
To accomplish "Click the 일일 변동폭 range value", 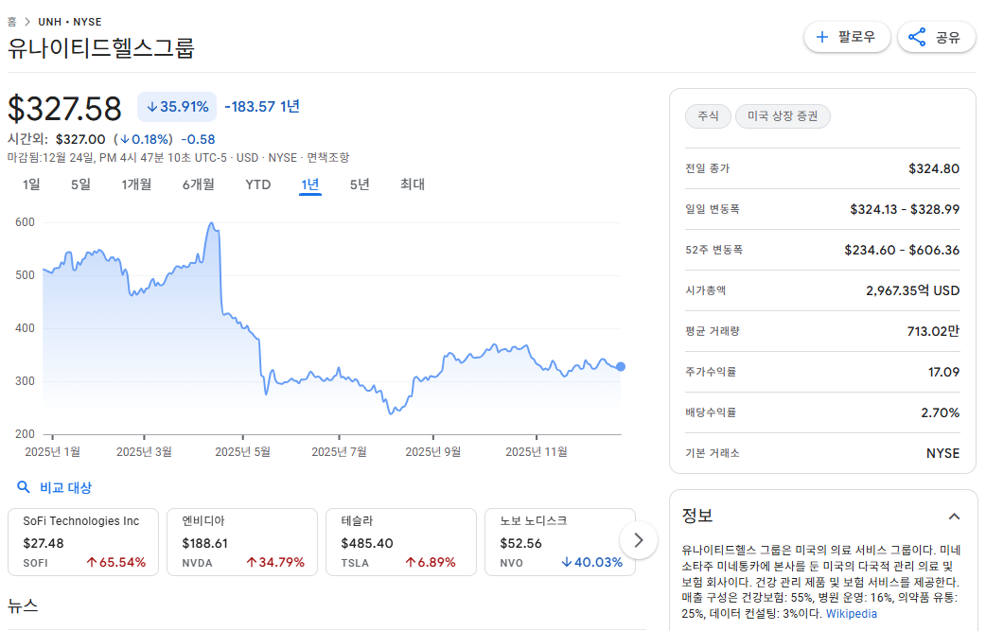I will tap(905, 209).
